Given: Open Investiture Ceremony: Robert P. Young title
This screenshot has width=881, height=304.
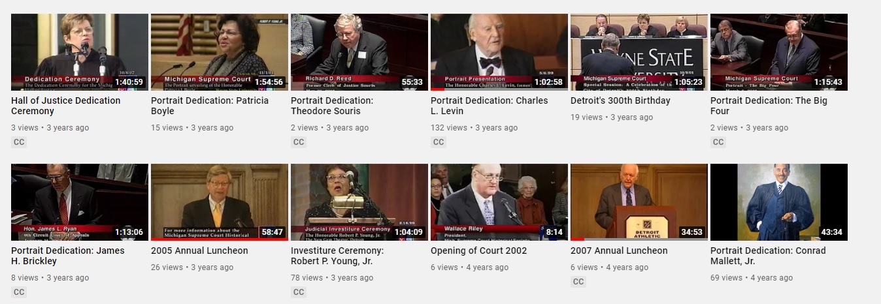Looking at the screenshot, I should click(x=337, y=256).
